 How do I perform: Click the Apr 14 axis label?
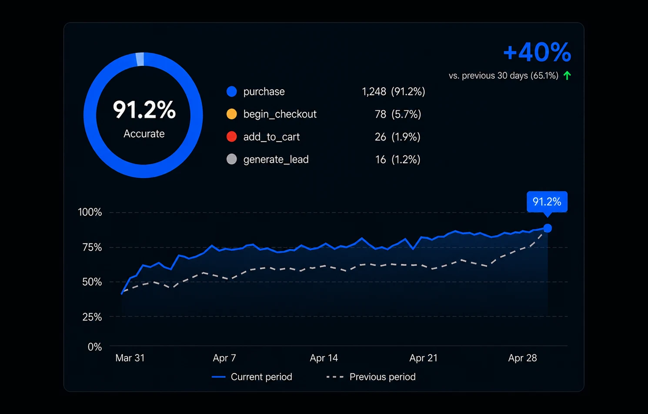click(x=324, y=358)
